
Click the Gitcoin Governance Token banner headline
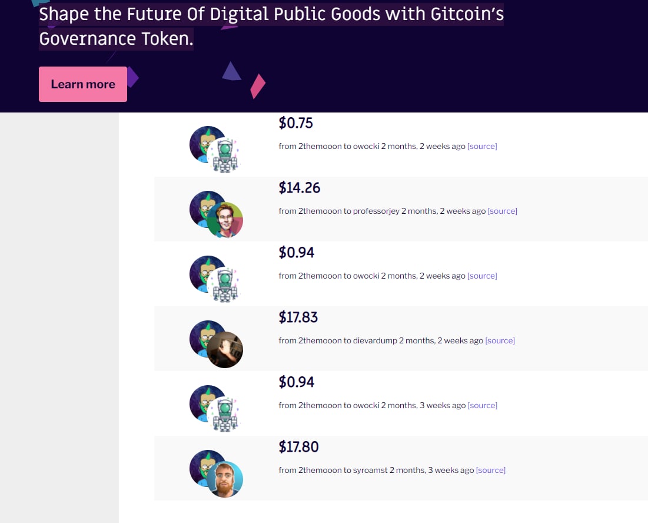271,26
